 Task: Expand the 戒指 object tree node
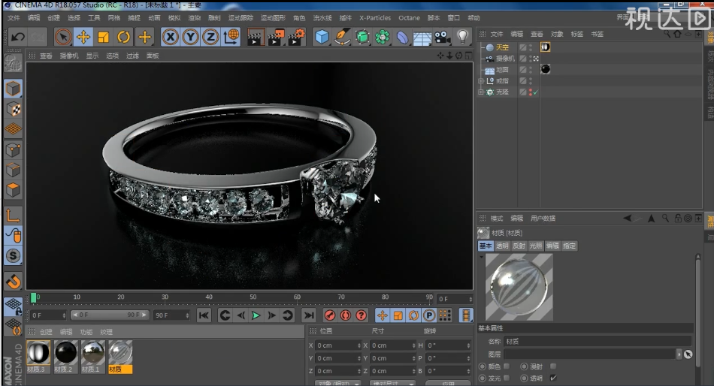pos(481,81)
